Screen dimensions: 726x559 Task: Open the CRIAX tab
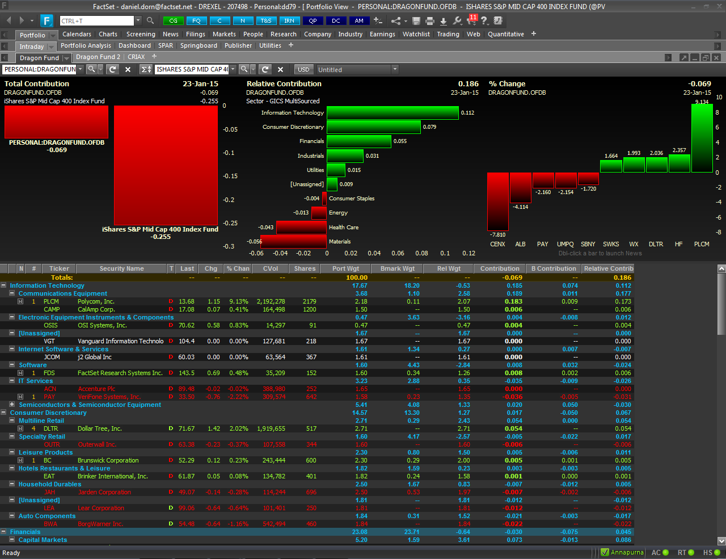[136, 57]
